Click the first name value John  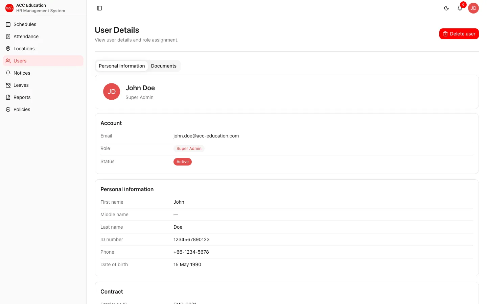179,202
